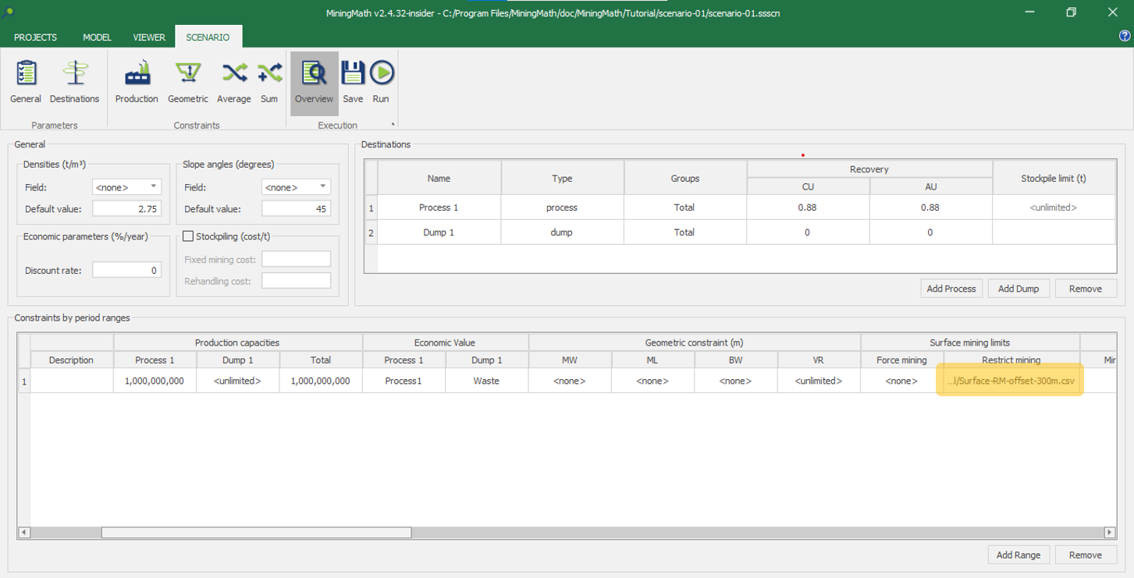Expand the Execution group launcher arrow
This screenshot has width=1134, height=578.
point(393,125)
